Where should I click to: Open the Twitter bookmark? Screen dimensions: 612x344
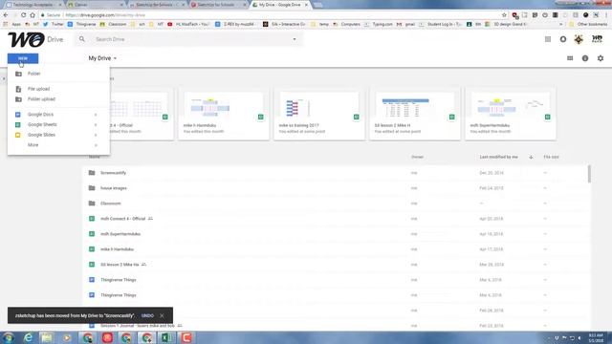54,24
